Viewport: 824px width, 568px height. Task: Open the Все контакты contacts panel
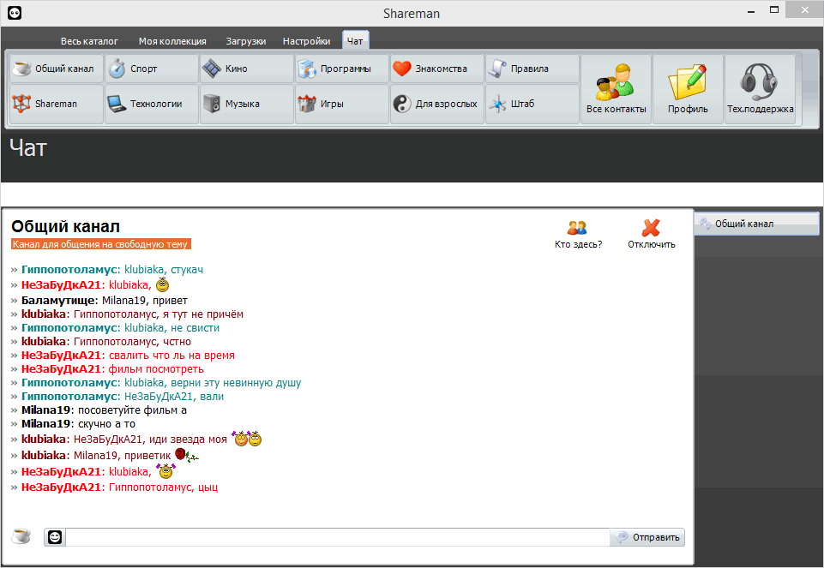pos(616,89)
